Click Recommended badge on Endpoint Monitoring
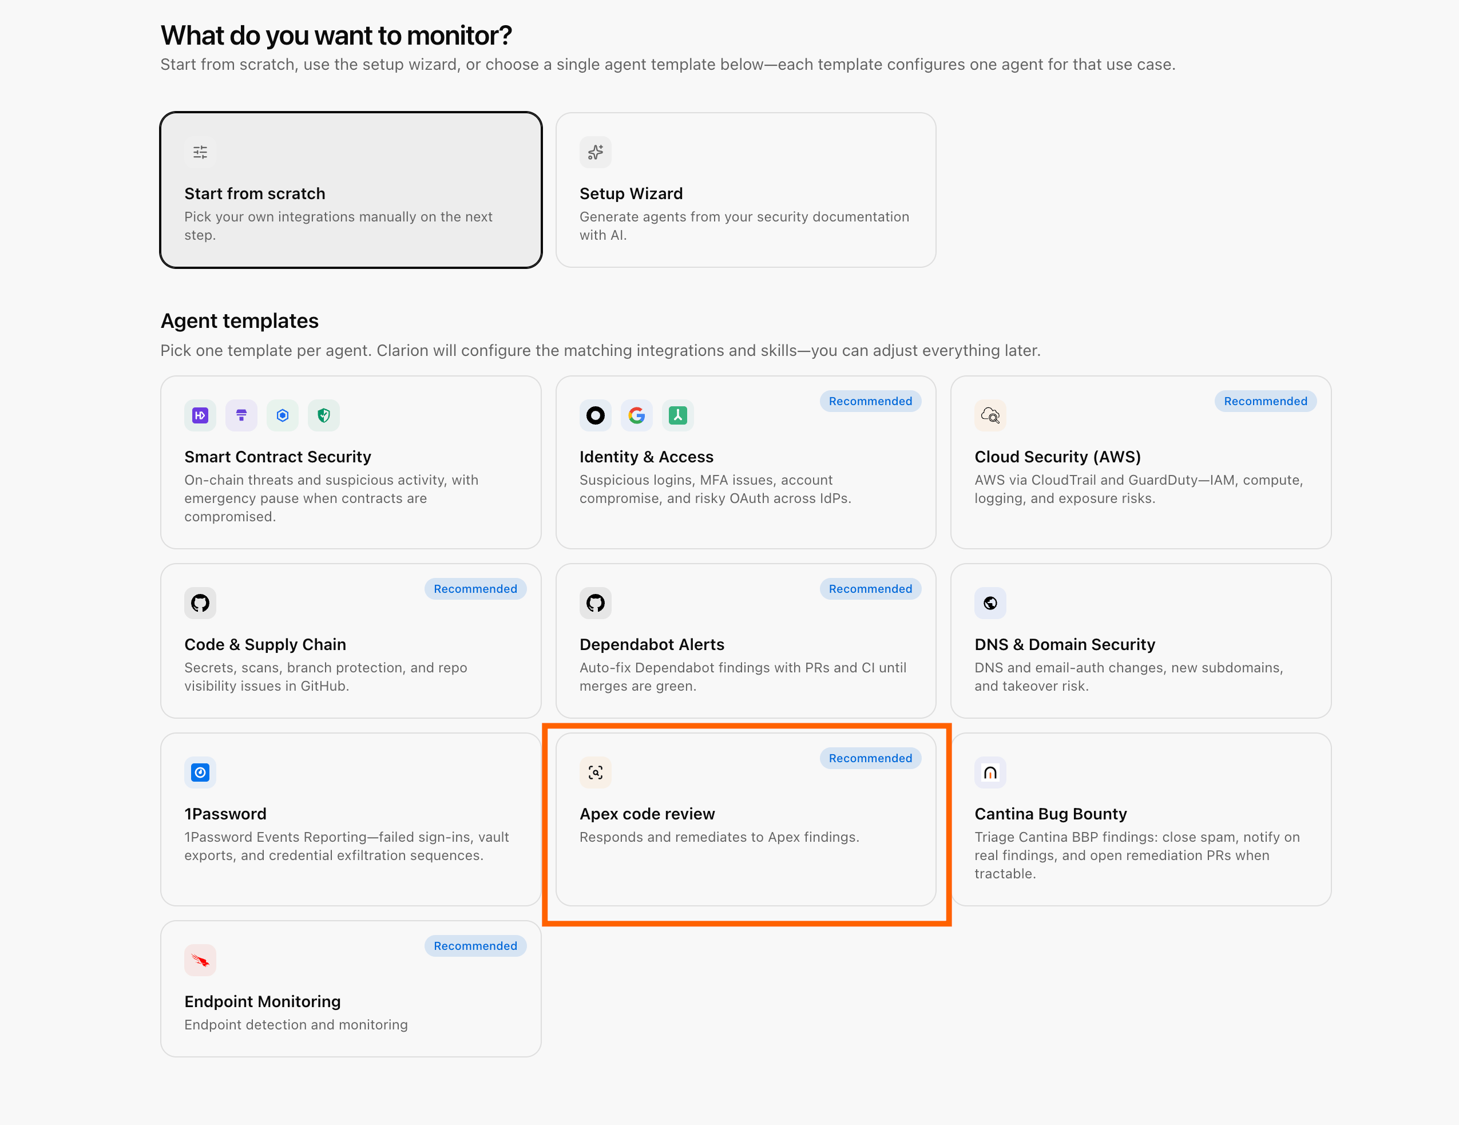This screenshot has width=1459, height=1125. click(475, 946)
